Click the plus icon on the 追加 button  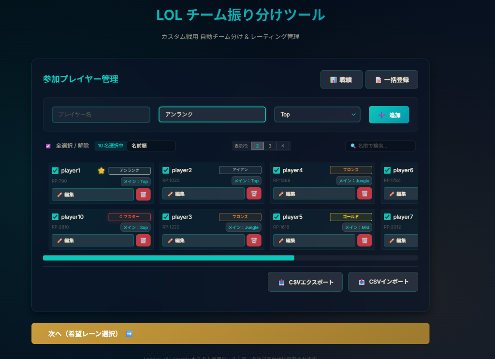(x=382, y=115)
